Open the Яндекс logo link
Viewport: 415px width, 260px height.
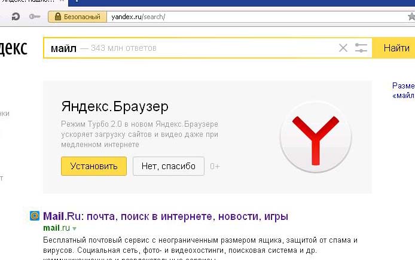coord(14,48)
